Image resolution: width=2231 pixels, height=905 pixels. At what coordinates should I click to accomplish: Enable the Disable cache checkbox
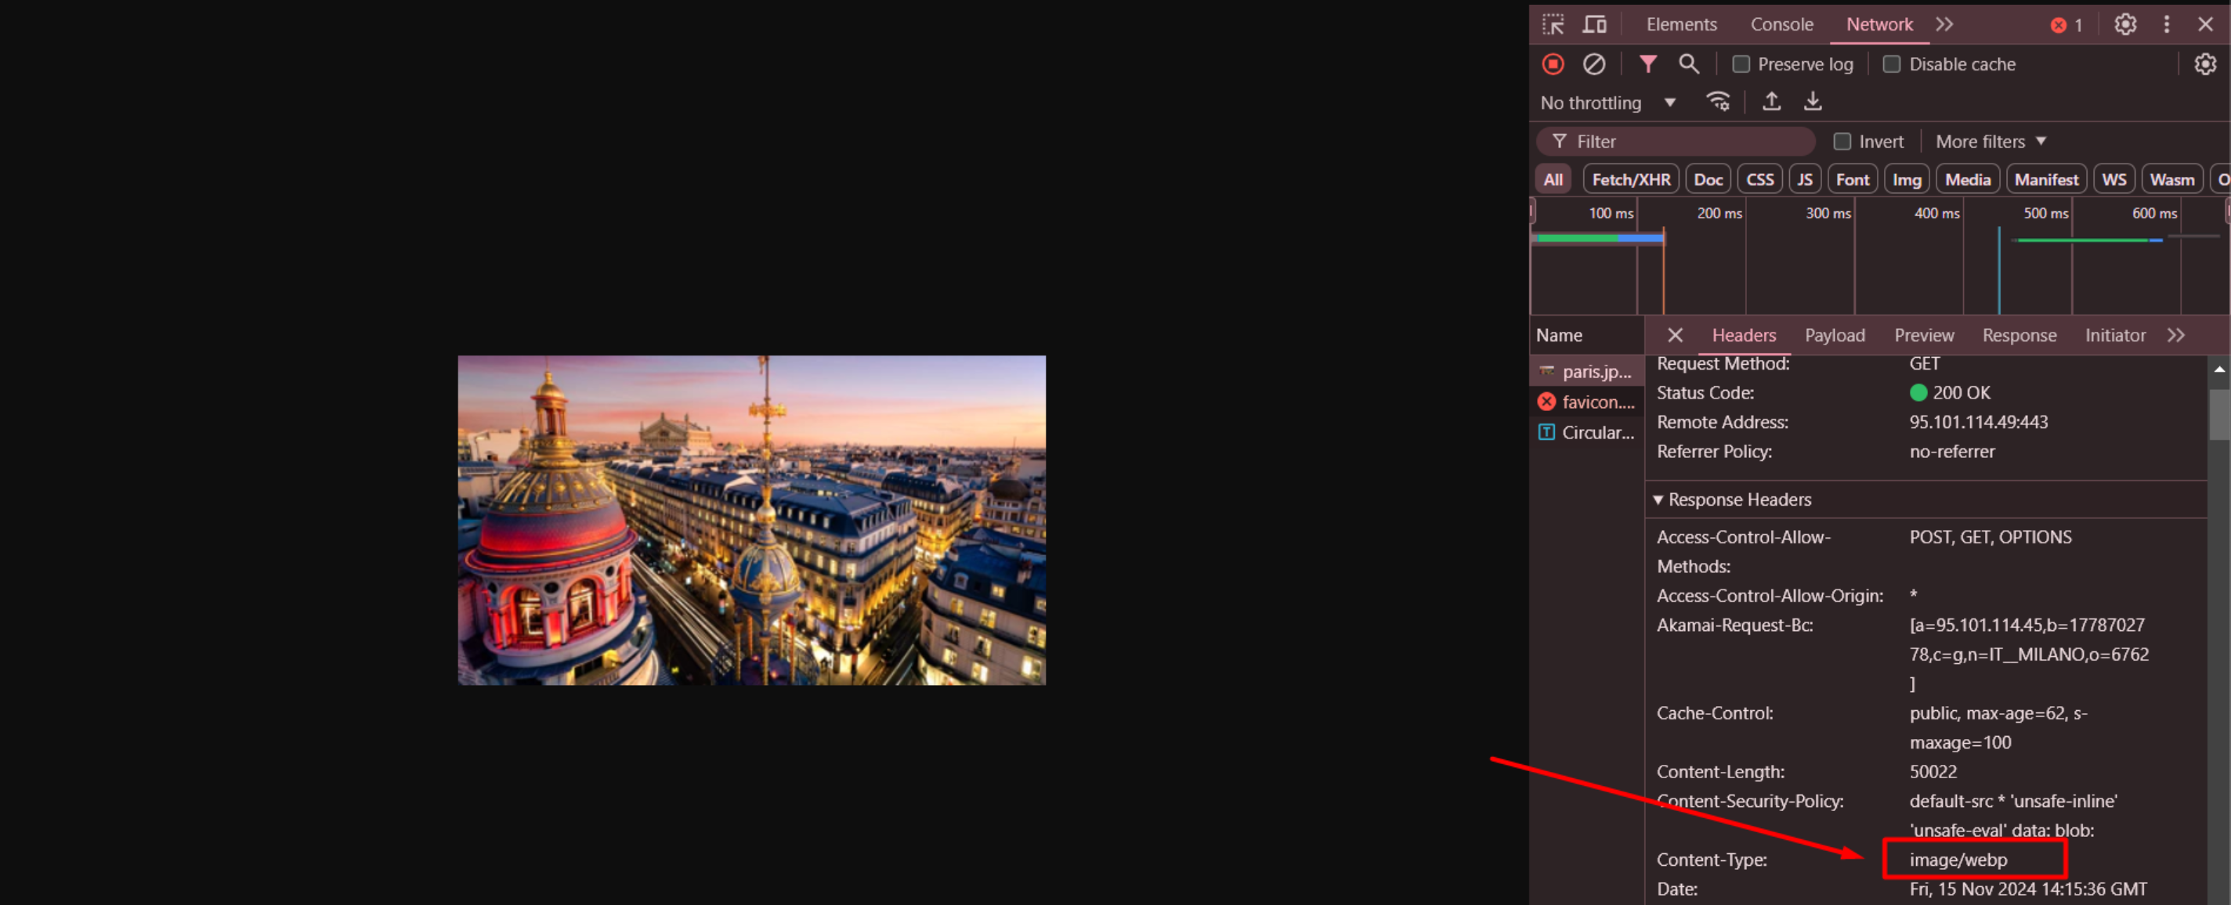click(1892, 64)
